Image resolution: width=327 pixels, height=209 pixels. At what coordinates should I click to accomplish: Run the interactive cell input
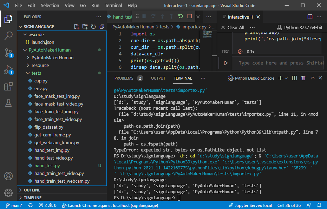click(225, 63)
